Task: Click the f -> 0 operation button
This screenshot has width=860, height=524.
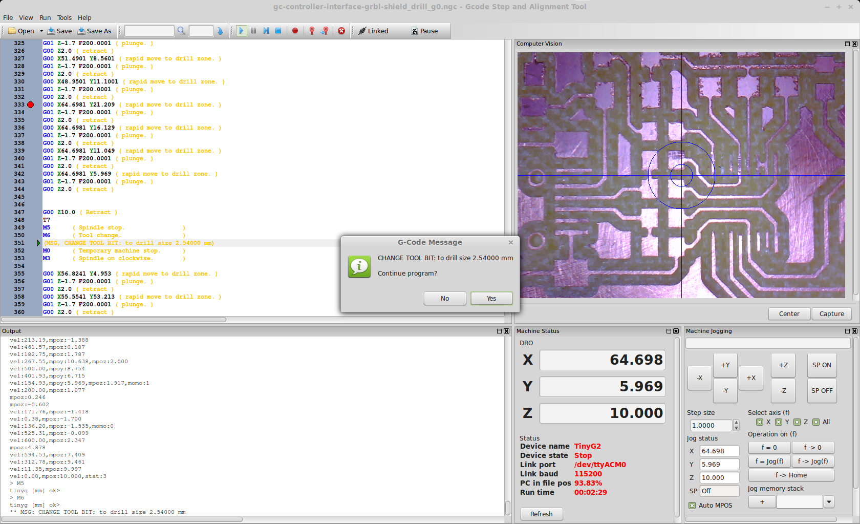Action: point(813,448)
